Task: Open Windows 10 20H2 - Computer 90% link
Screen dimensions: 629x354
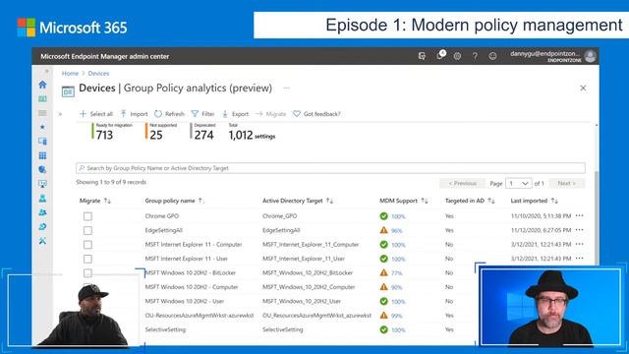Action: (397, 287)
